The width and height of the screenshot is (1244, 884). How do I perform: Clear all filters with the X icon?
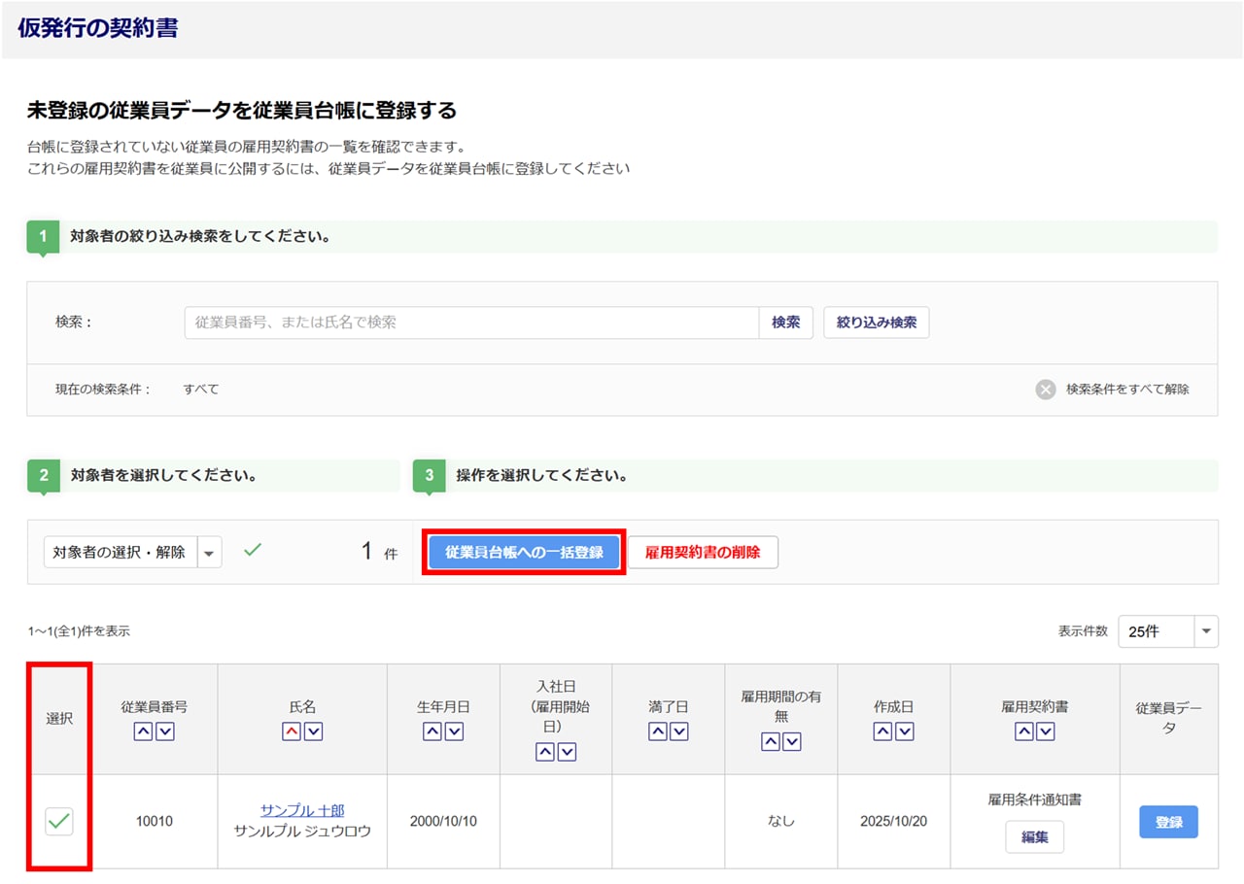pos(1046,390)
